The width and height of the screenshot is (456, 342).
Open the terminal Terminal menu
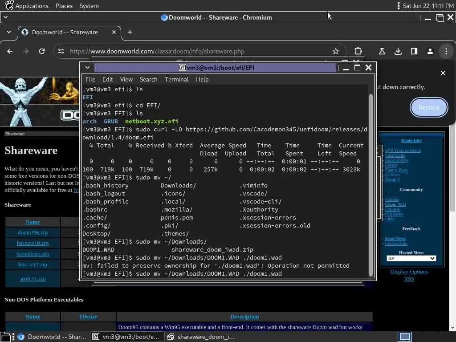click(x=176, y=79)
